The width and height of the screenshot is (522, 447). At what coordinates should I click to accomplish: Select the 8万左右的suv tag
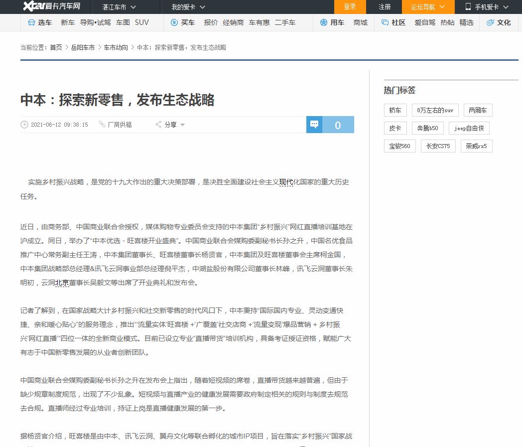point(435,110)
